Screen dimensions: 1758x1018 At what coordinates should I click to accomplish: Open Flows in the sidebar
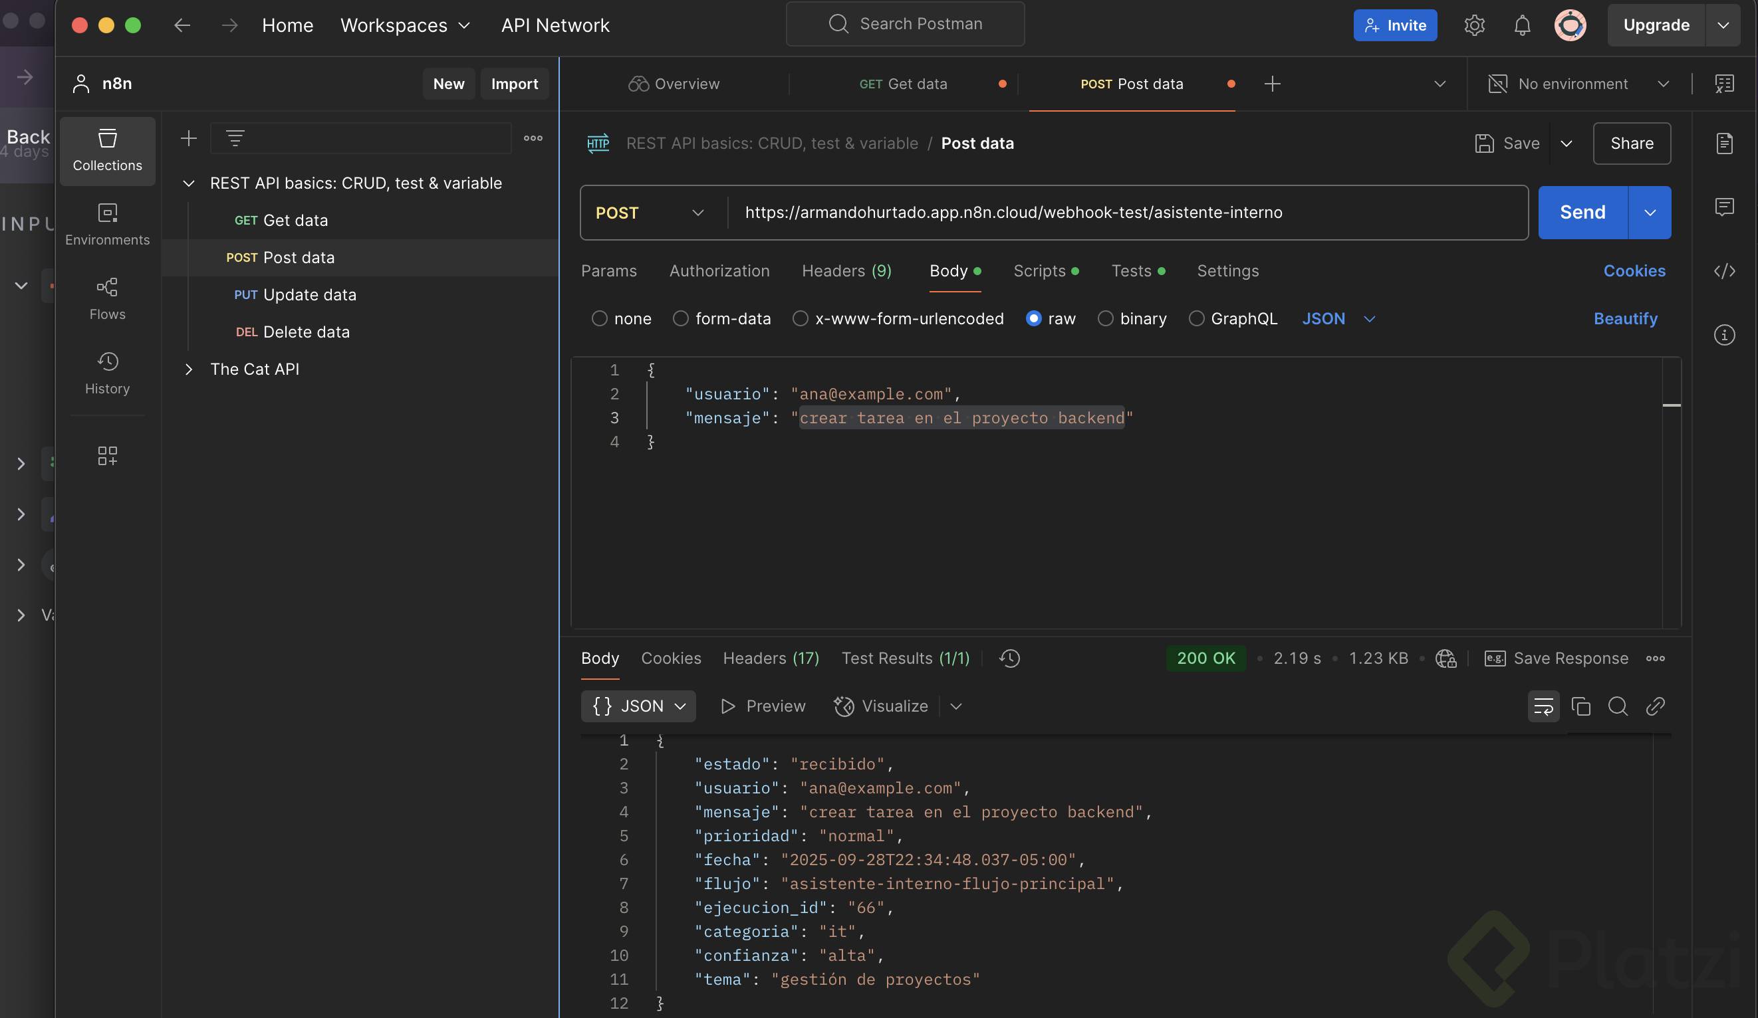tap(108, 298)
